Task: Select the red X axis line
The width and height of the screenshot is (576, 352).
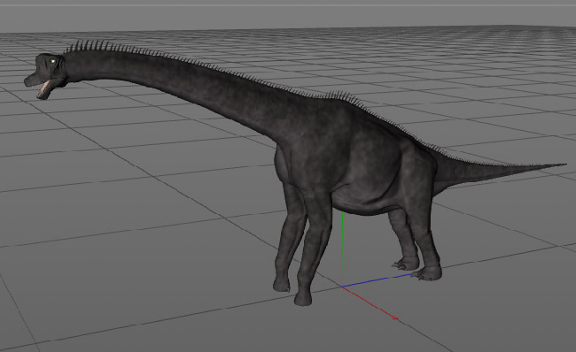Action: click(x=370, y=302)
